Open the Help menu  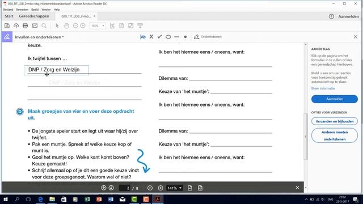click(x=57, y=10)
